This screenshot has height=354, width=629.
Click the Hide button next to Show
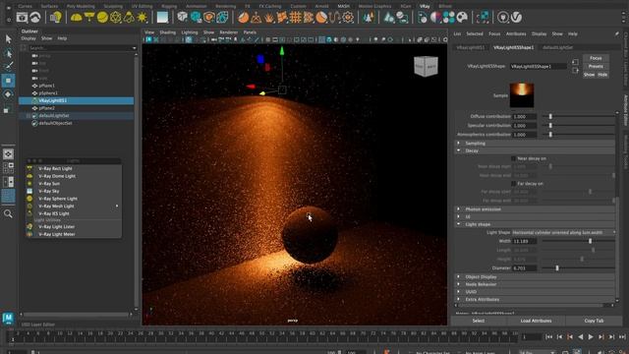[x=602, y=75]
